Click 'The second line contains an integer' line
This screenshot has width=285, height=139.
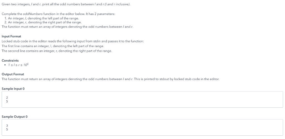(57, 51)
